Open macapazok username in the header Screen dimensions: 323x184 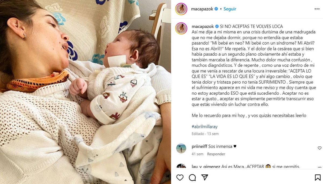point(202,9)
